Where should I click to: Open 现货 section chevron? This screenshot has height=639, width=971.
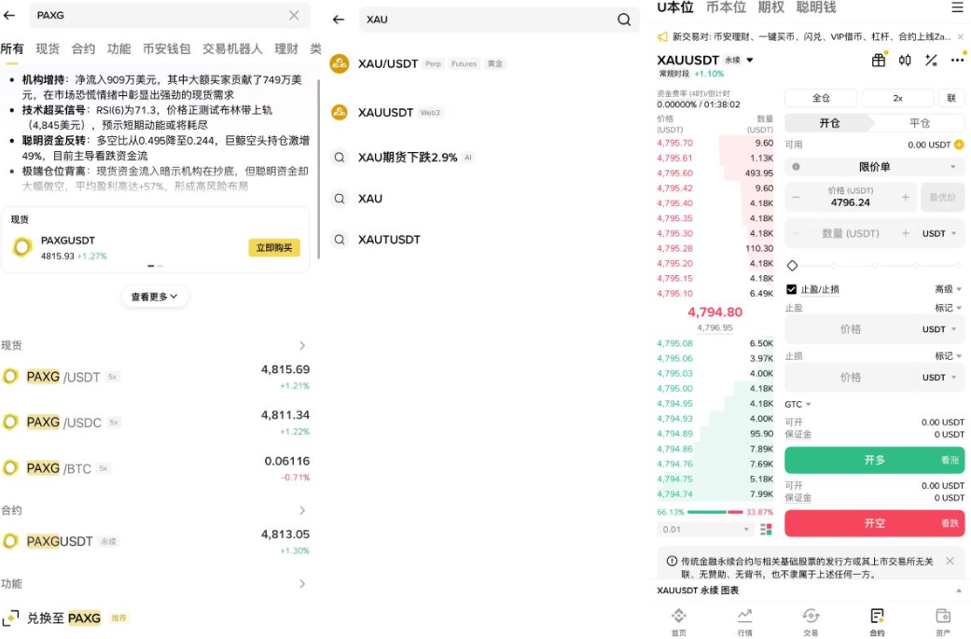click(x=302, y=345)
